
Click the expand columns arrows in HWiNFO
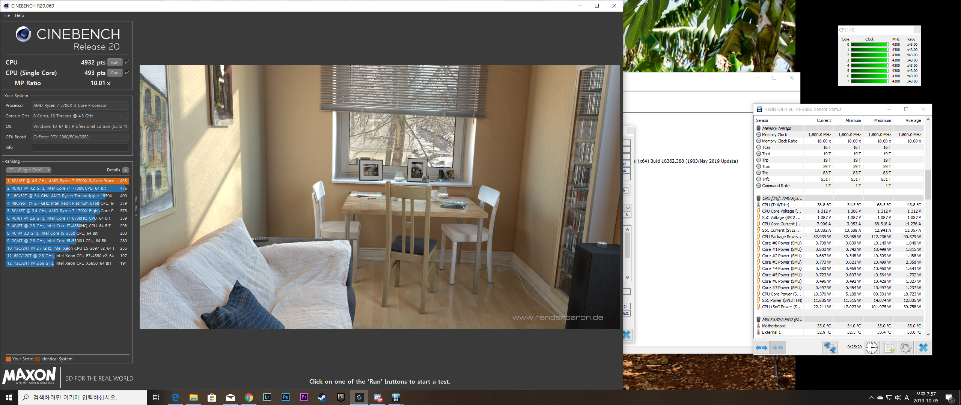(x=762, y=348)
